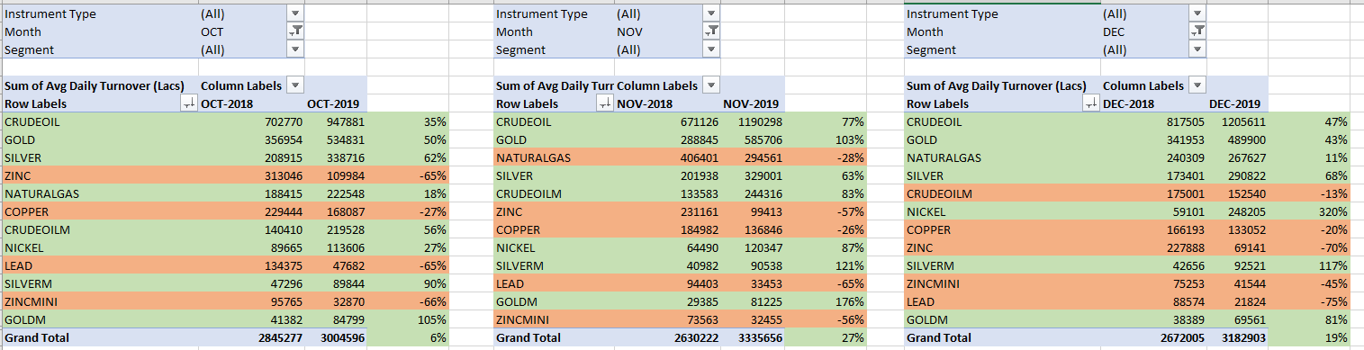
Task: Select the NOV-2019 column header
Action: click(752, 103)
